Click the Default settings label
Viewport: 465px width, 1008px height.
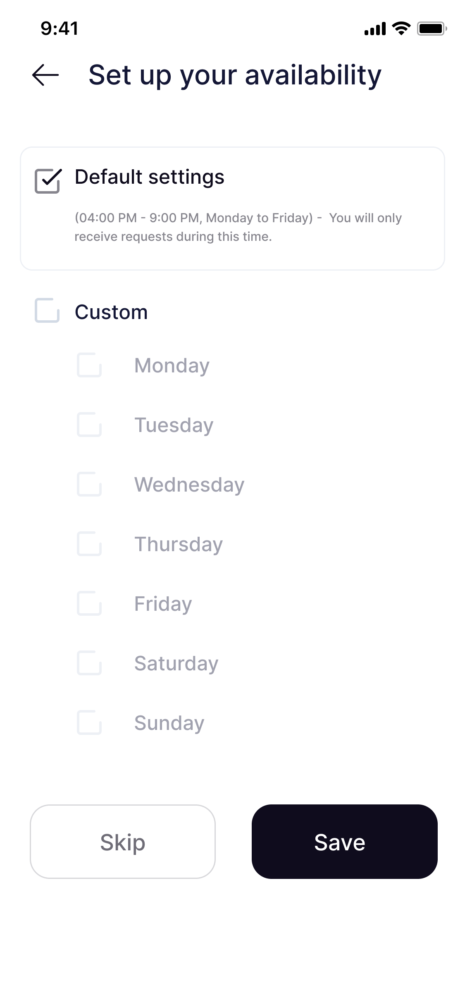click(149, 177)
